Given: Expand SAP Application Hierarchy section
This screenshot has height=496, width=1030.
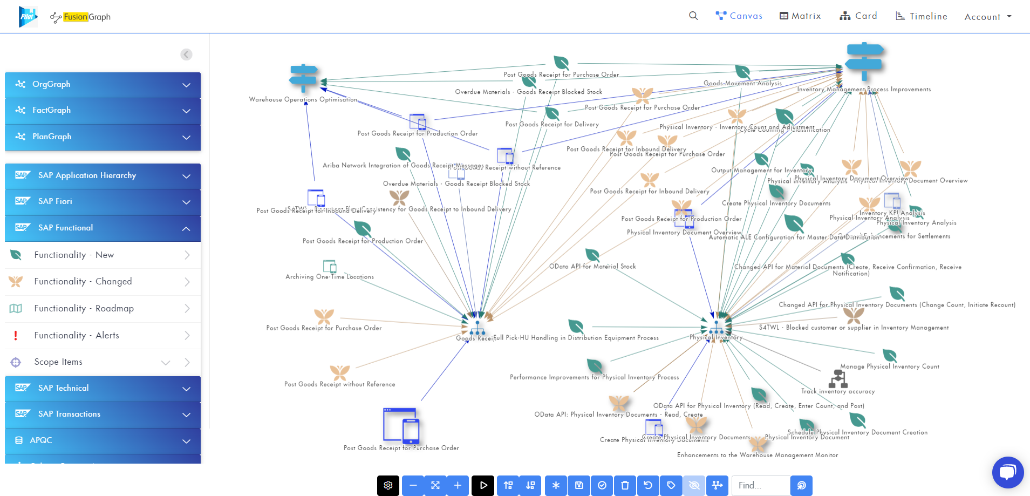Looking at the screenshot, I should point(103,175).
